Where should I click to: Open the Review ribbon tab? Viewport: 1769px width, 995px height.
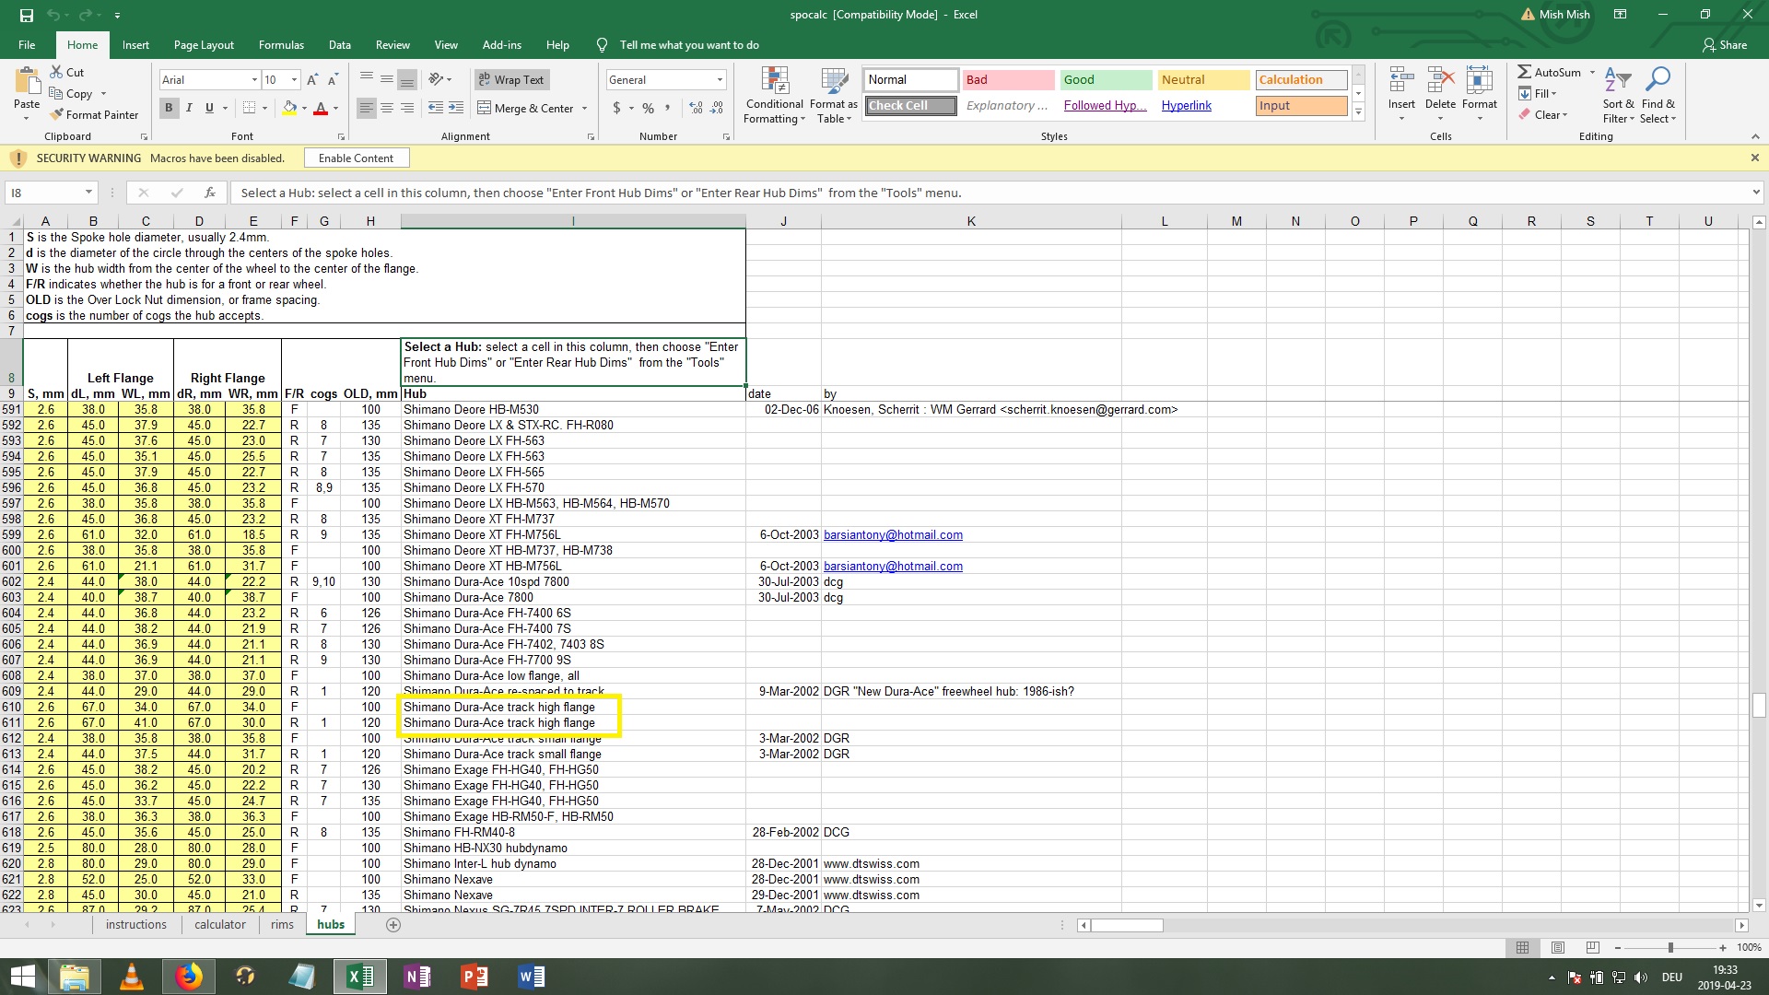pos(392,44)
